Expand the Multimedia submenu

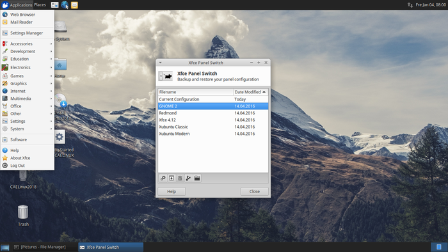pyautogui.click(x=27, y=98)
